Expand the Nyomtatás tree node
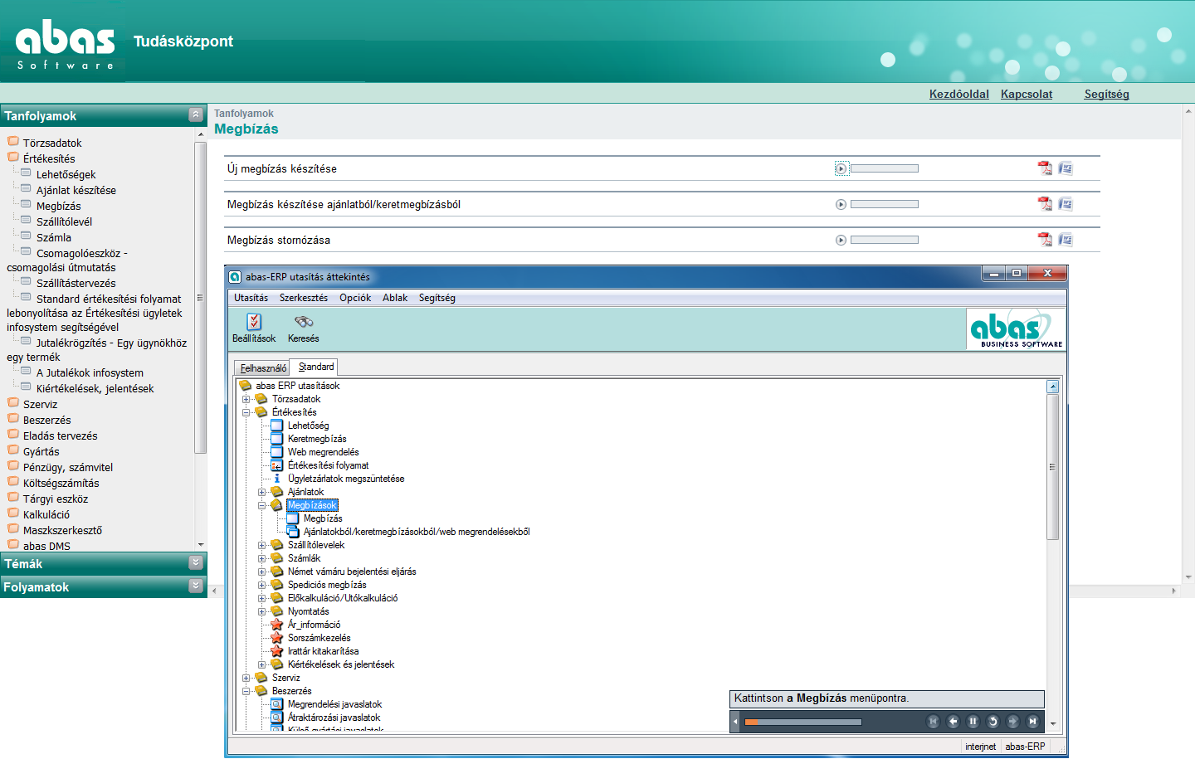Viewport: 1195px width, 759px height. 261,611
